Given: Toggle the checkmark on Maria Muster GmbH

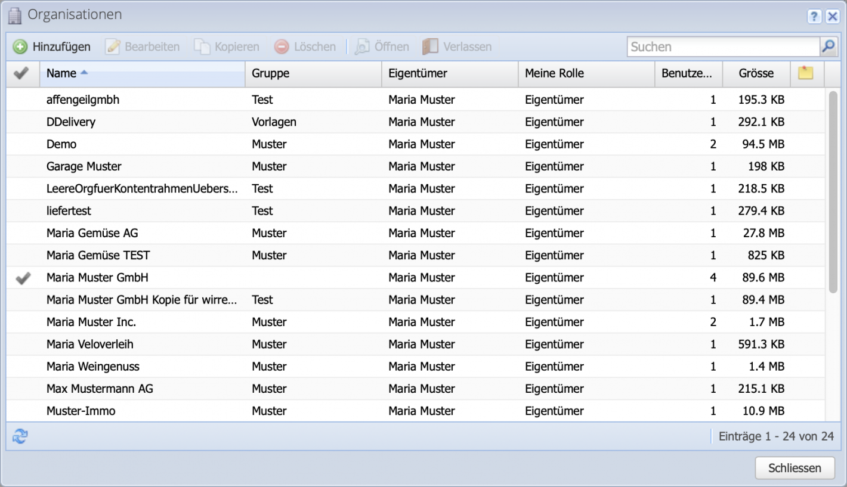Looking at the screenshot, I should pyautogui.click(x=22, y=277).
